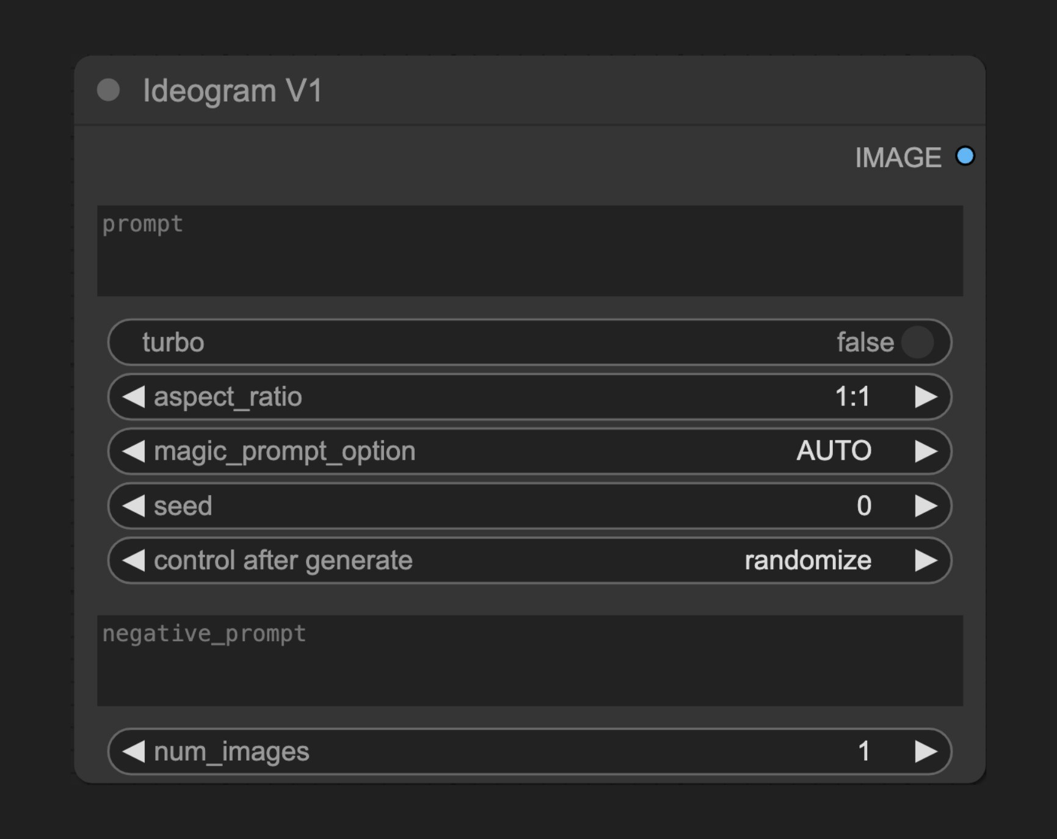Open the randomize dropdown value
Viewport: 1057px width, 839px height.
pos(808,561)
